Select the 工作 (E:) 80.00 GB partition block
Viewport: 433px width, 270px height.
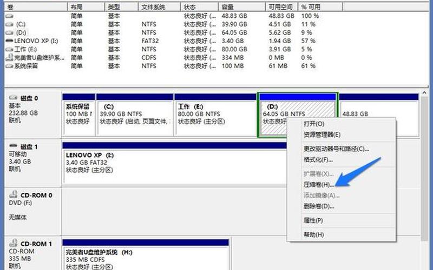point(215,115)
